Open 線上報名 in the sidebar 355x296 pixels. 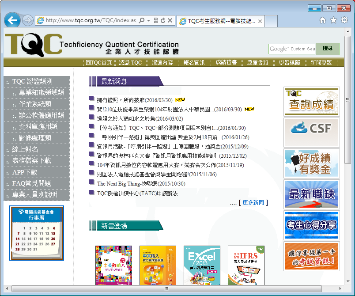point(37,149)
